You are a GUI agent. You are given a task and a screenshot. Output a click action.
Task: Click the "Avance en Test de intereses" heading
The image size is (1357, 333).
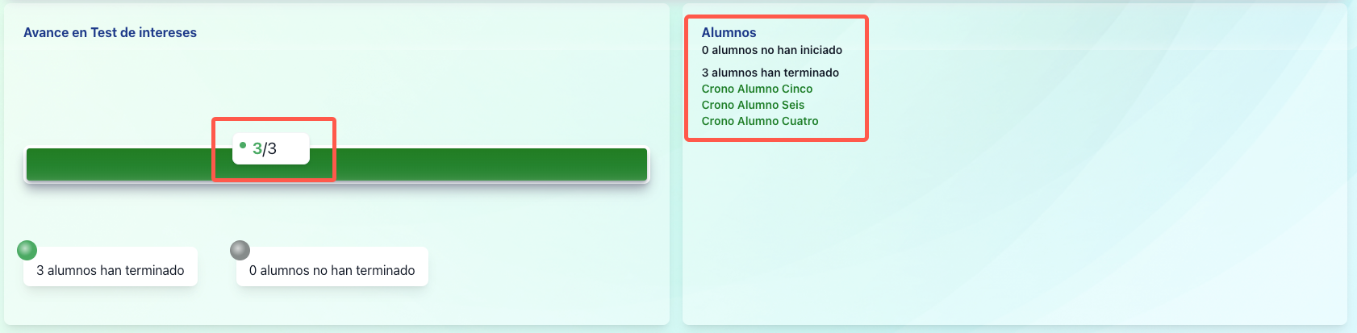click(110, 32)
